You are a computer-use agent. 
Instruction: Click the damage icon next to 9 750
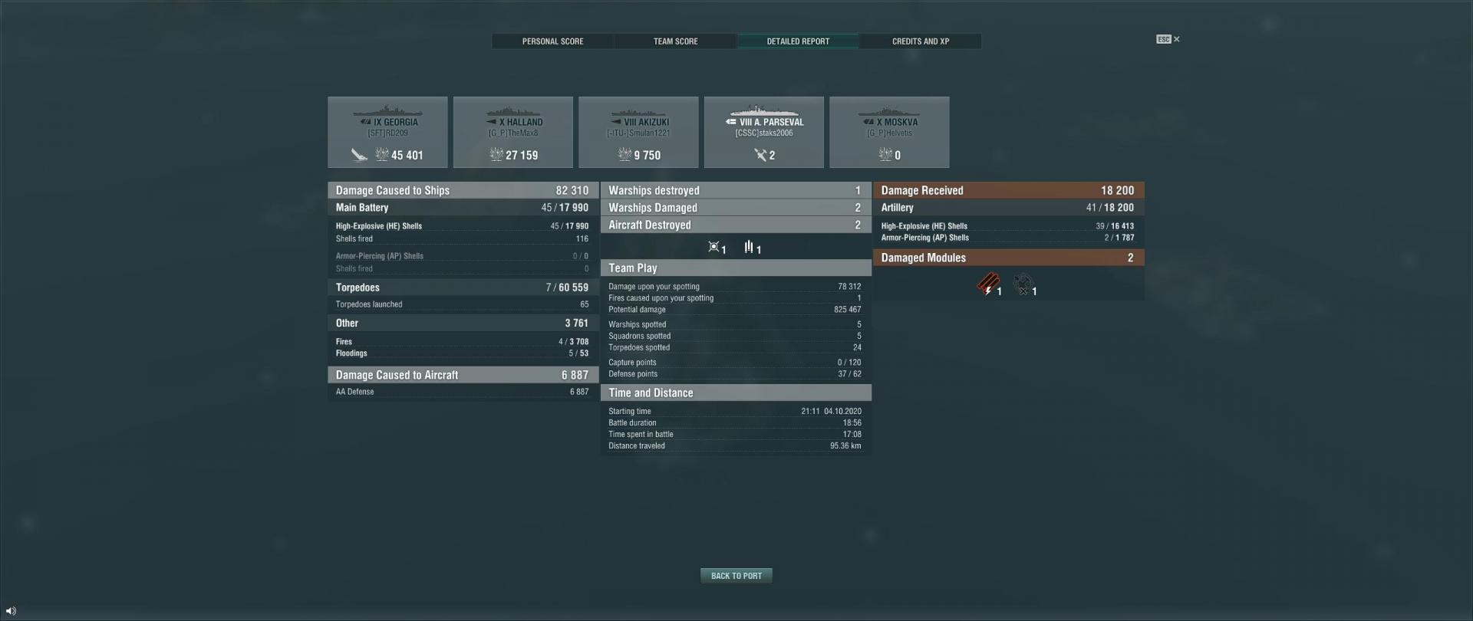[625, 155]
